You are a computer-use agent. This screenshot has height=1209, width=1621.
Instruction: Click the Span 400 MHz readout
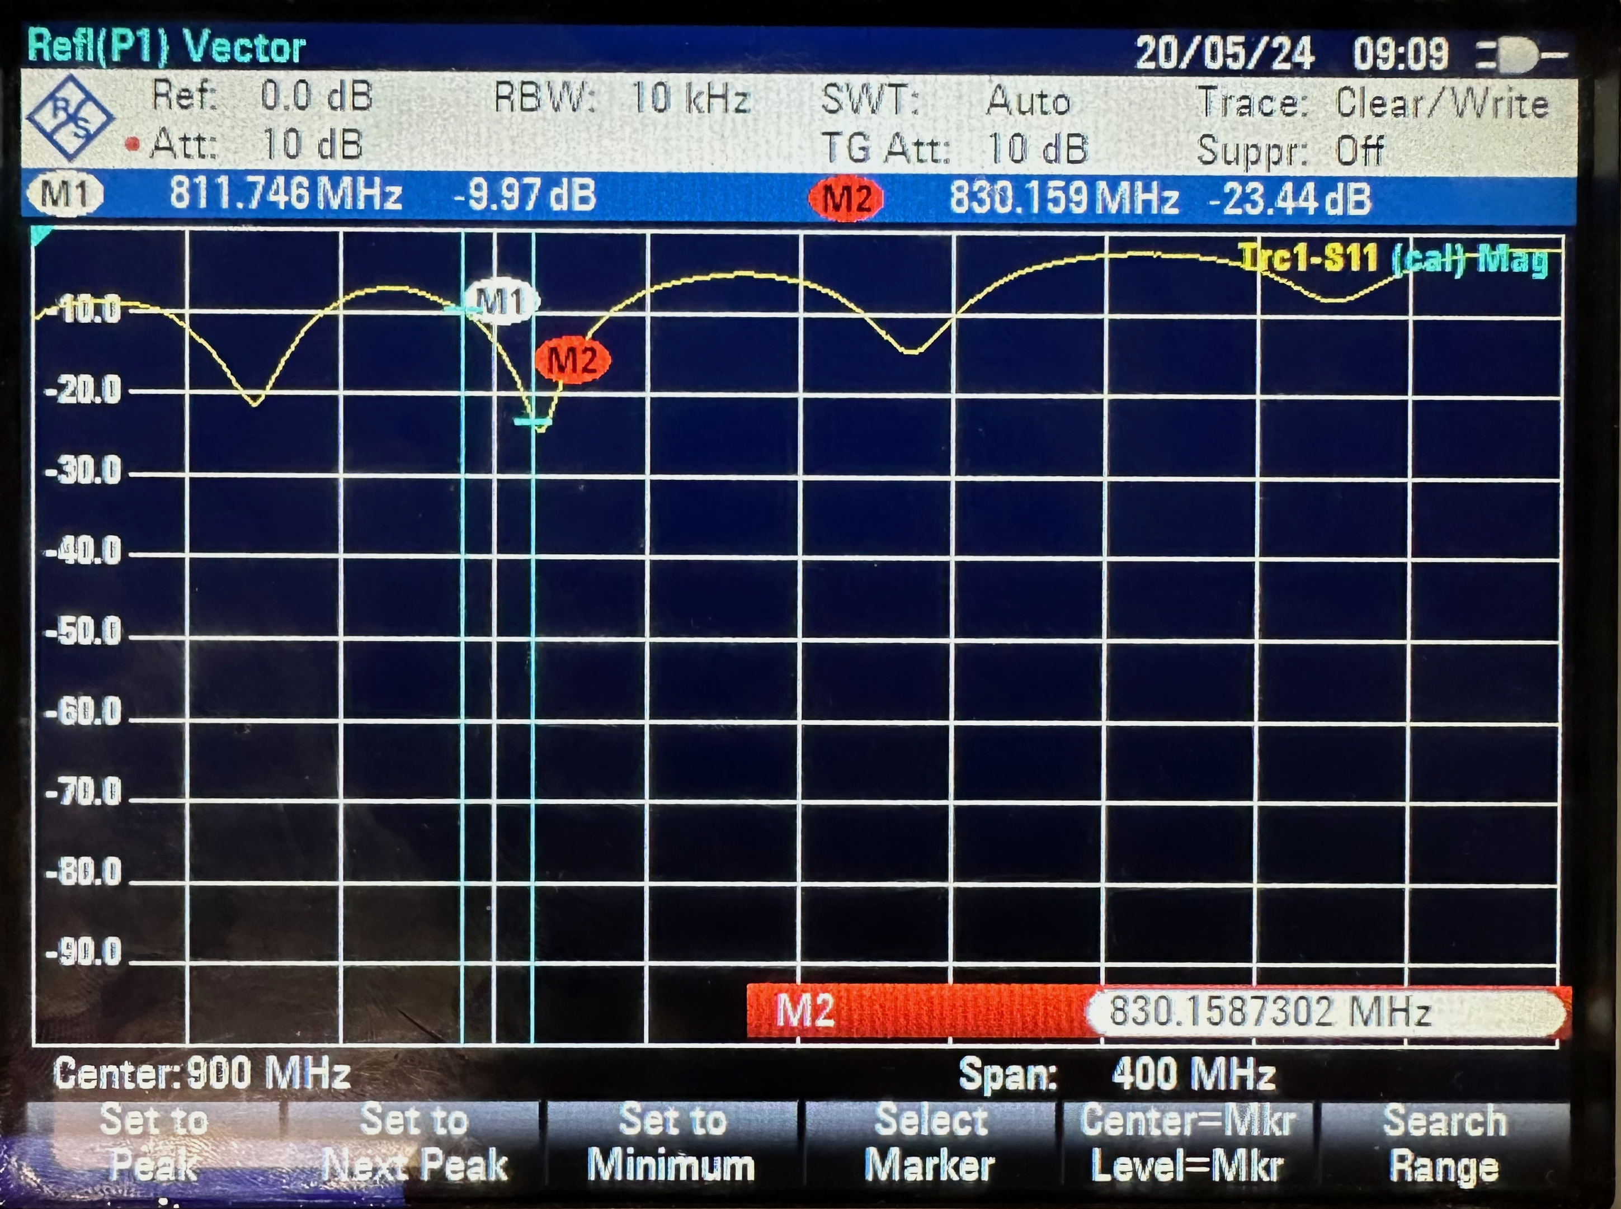1118,1074
